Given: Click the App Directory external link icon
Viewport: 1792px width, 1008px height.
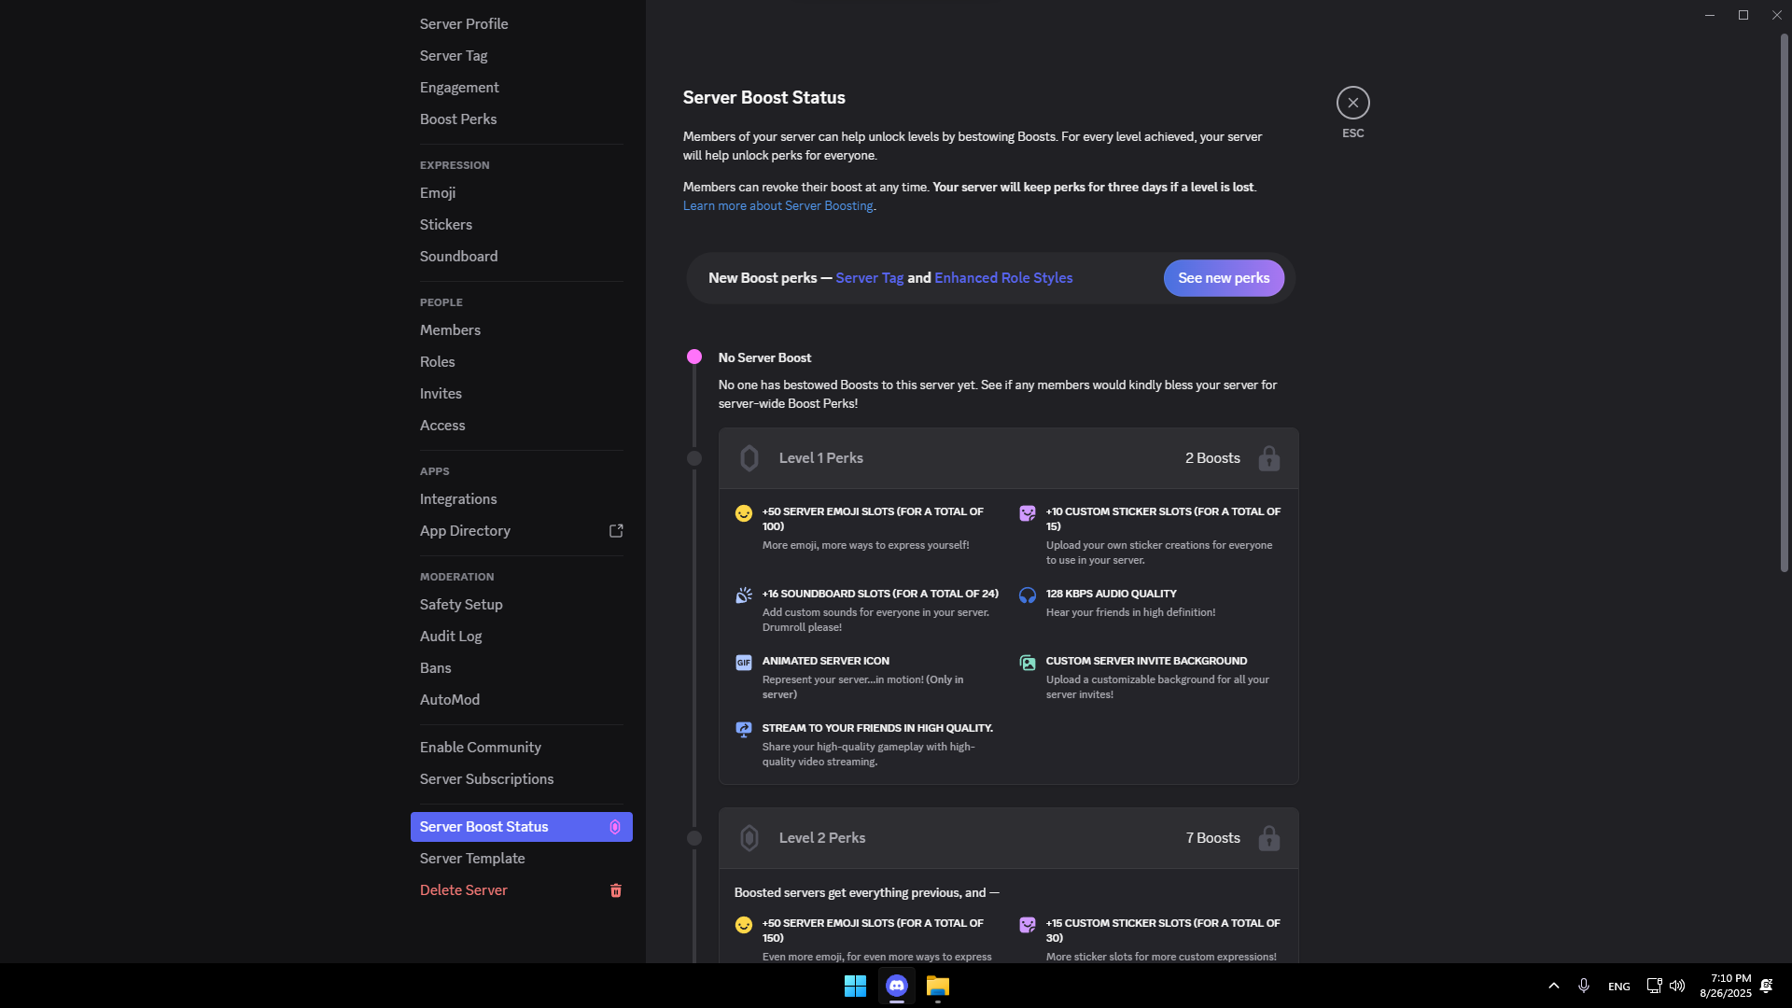Looking at the screenshot, I should pos(616,530).
